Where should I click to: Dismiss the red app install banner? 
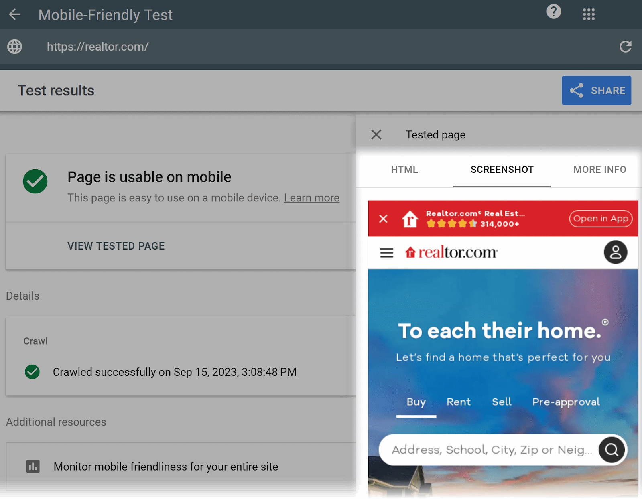(x=383, y=219)
